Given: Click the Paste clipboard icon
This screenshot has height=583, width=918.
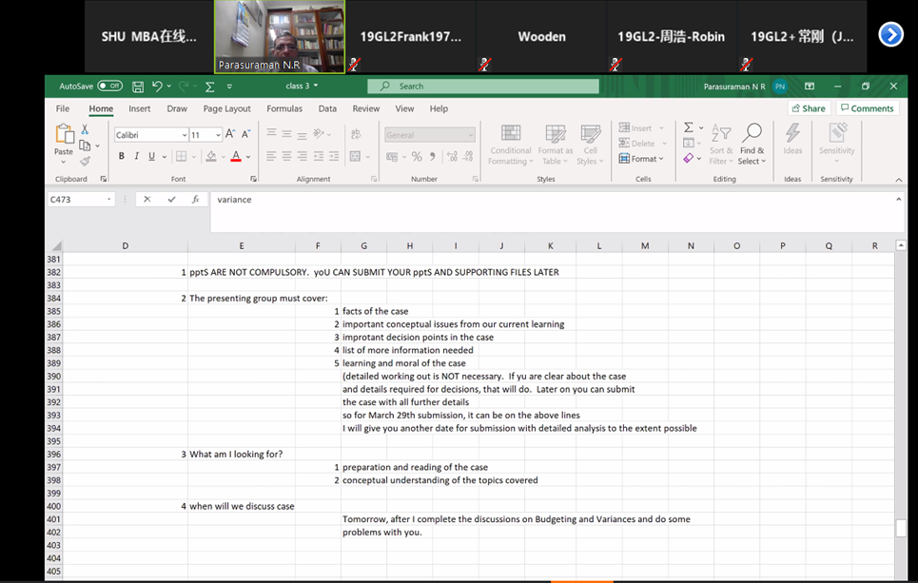Looking at the screenshot, I should [64, 134].
